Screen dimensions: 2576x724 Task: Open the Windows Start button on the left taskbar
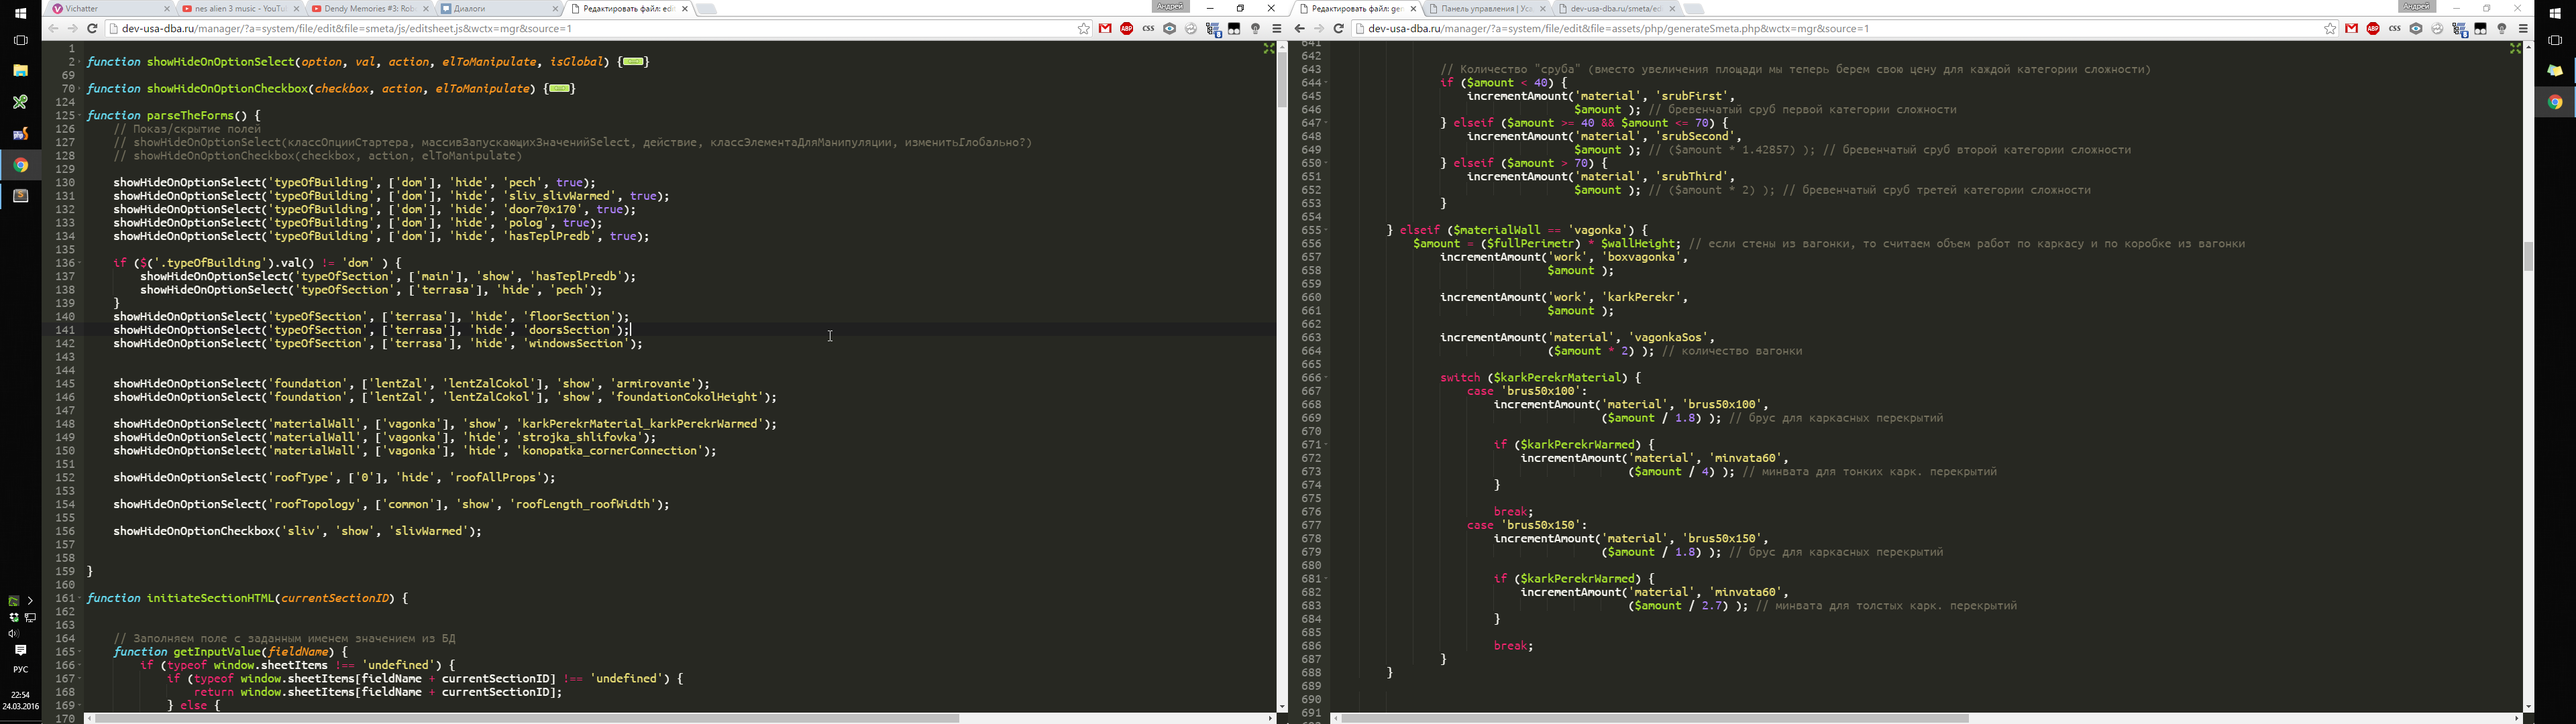[20, 13]
